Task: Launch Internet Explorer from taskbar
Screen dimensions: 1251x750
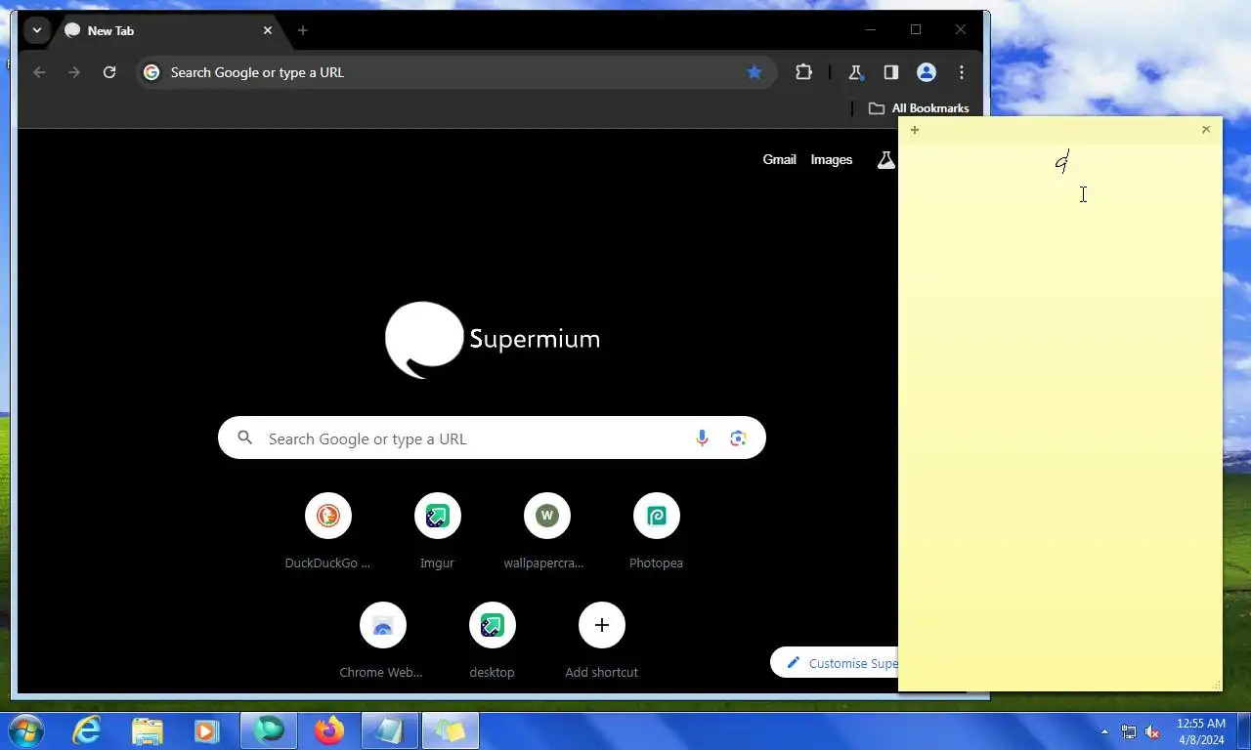Action: pyautogui.click(x=87, y=730)
